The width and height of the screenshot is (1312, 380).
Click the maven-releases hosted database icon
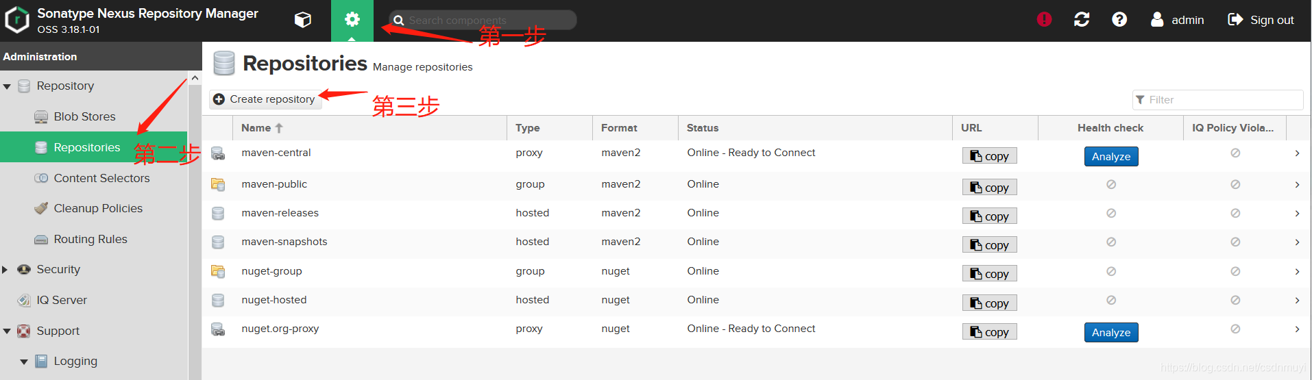click(218, 214)
